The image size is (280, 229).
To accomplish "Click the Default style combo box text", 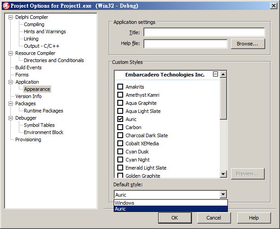I will point(167,195).
